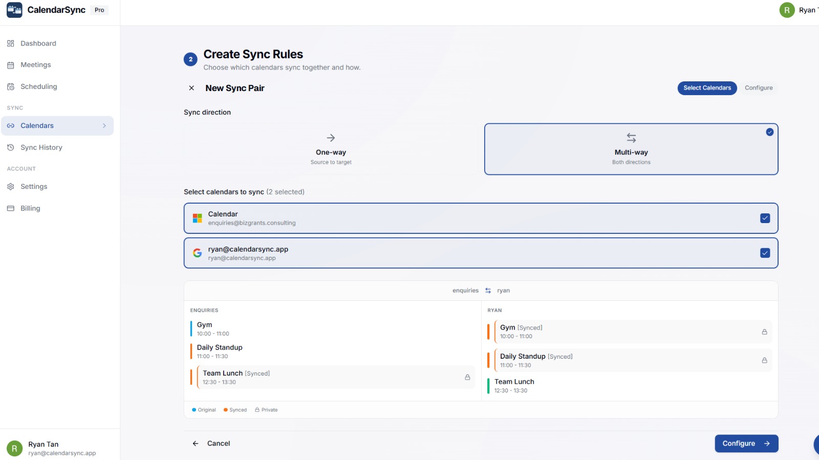The image size is (819, 460).
Task: Click Cancel to go back
Action: (211, 444)
